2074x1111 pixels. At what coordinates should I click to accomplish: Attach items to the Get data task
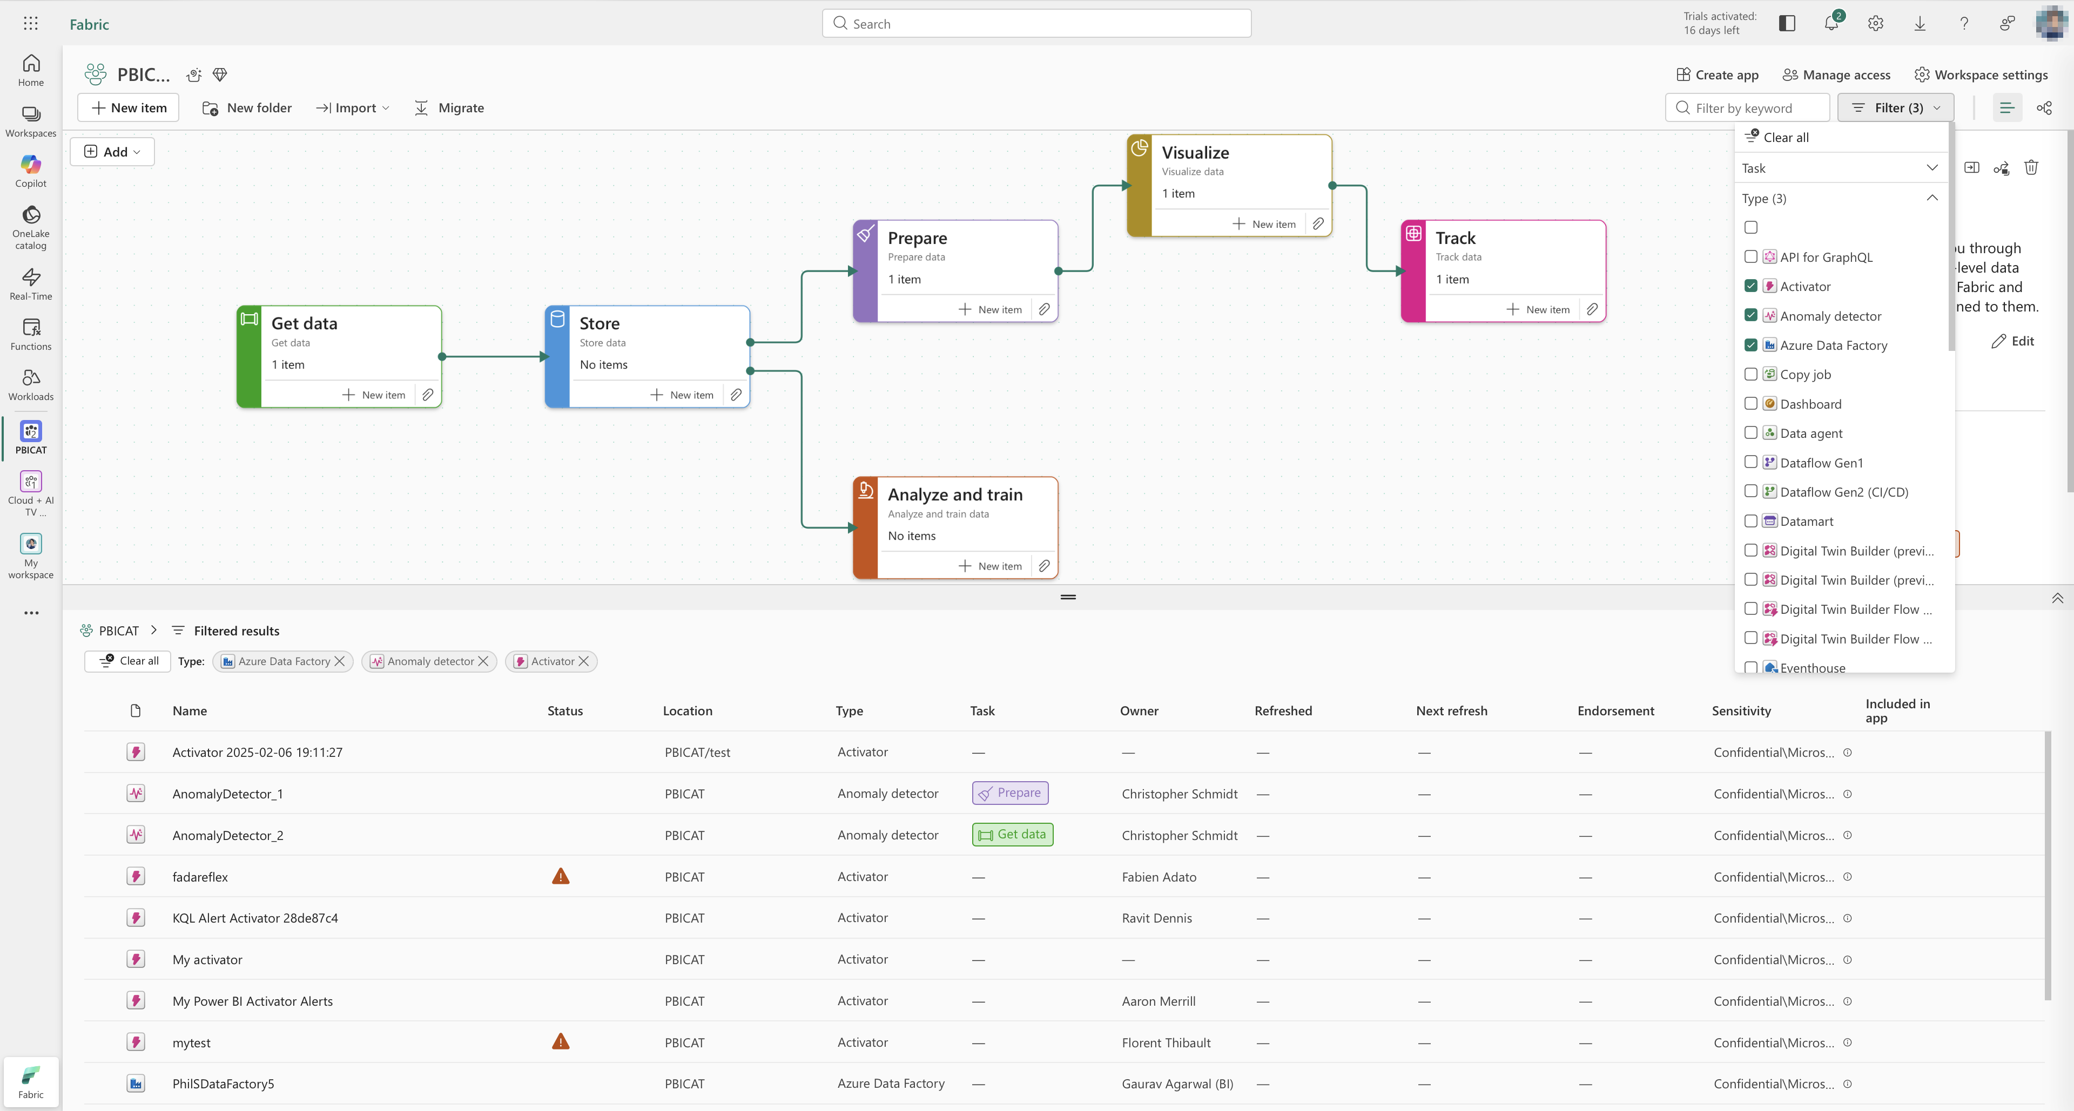[x=428, y=395]
